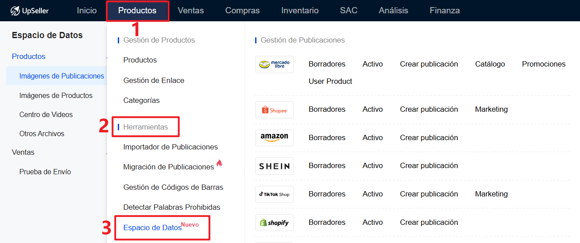The width and height of the screenshot is (580, 243).
Task: Click Mercado Libre Crear publicación
Action: (429, 64)
